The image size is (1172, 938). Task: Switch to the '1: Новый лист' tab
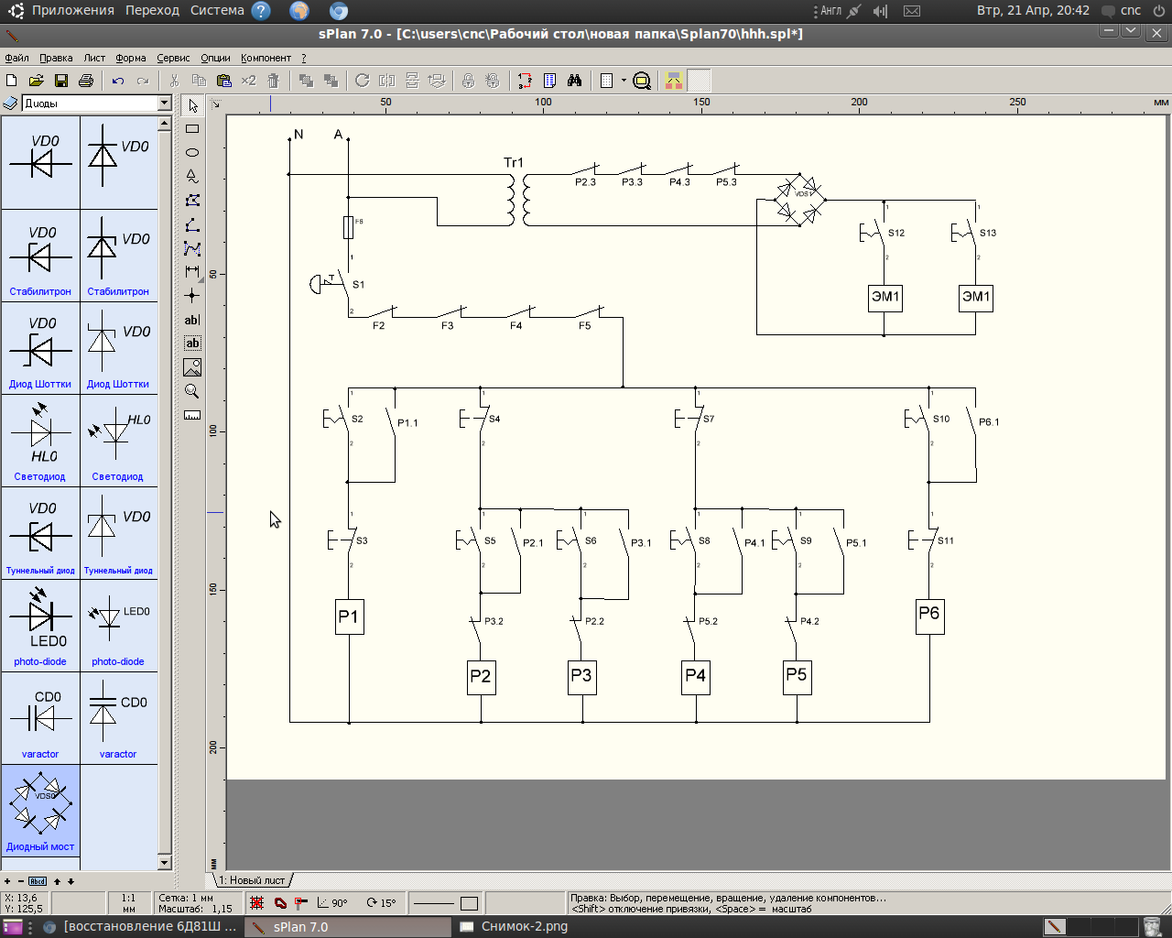pyautogui.click(x=252, y=880)
